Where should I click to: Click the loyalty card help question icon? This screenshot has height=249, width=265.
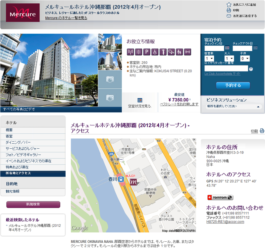click(x=251, y=69)
